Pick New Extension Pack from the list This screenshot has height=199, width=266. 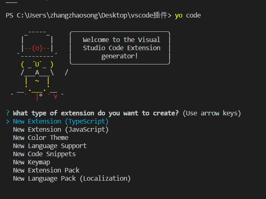click(46, 170)
